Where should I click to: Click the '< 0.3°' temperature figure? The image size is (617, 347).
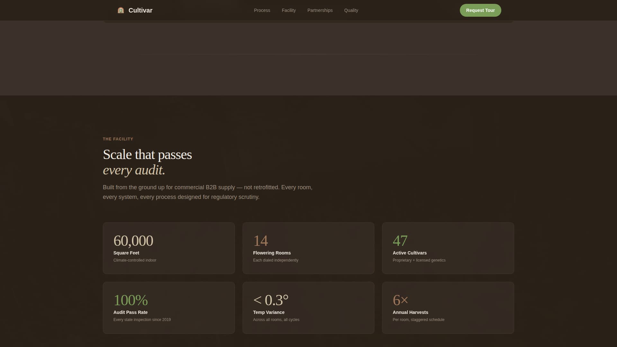tap(271, 300)
